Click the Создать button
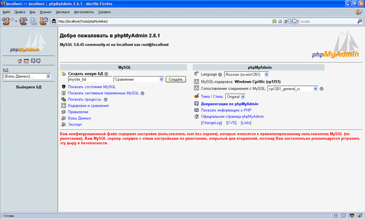 tap(176, 79)
